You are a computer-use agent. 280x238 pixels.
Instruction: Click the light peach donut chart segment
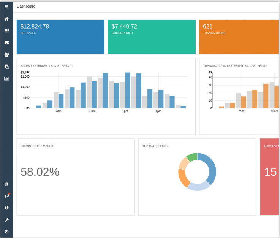185,163
